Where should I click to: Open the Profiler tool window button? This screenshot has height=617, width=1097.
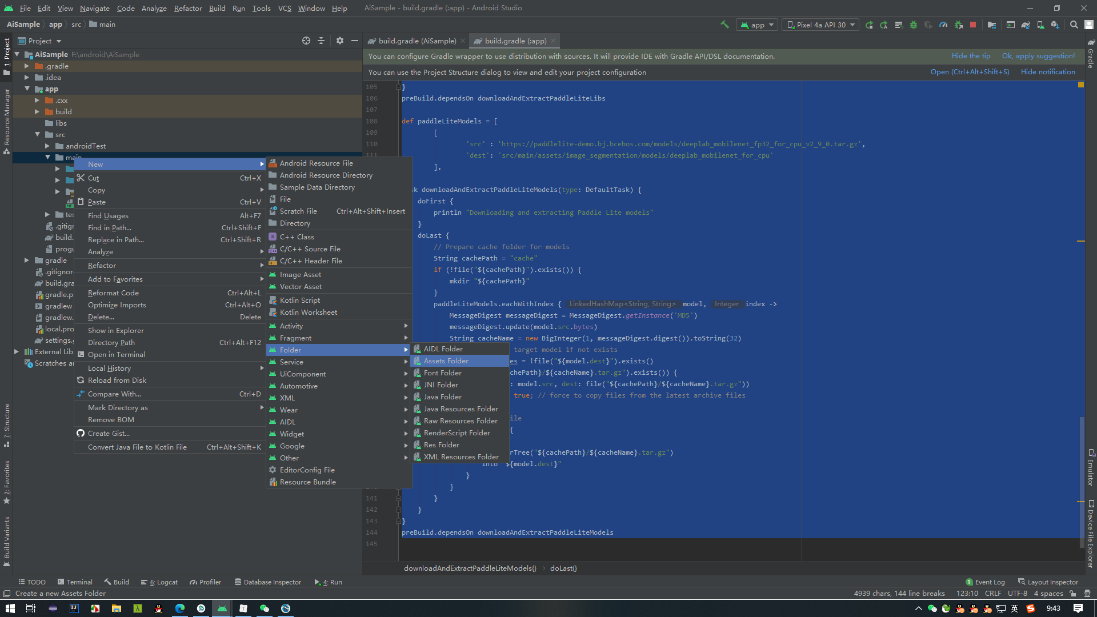206,582
